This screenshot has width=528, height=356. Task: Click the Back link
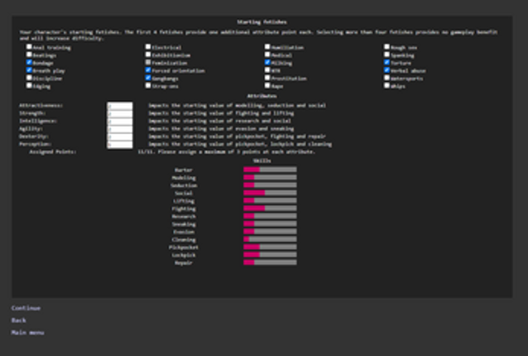(19, 320)
